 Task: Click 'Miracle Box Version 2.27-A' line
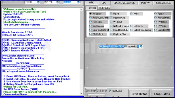tap(17, 32)
